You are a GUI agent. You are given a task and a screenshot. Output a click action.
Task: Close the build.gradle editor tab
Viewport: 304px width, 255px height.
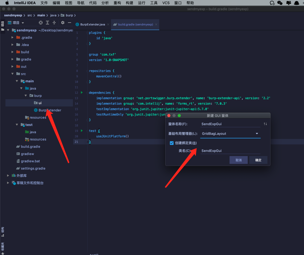pos(156,25)
